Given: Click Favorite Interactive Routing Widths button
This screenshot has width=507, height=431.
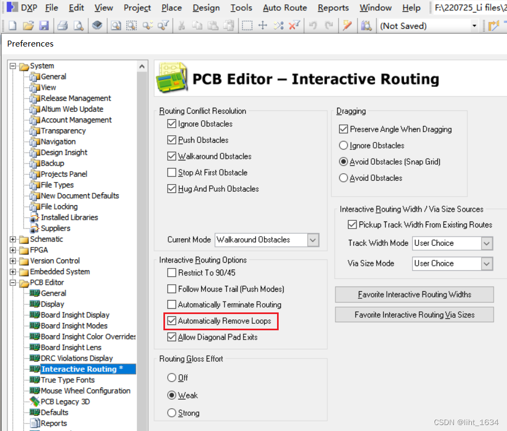Looking at the screenshot, I should [414, 295].
